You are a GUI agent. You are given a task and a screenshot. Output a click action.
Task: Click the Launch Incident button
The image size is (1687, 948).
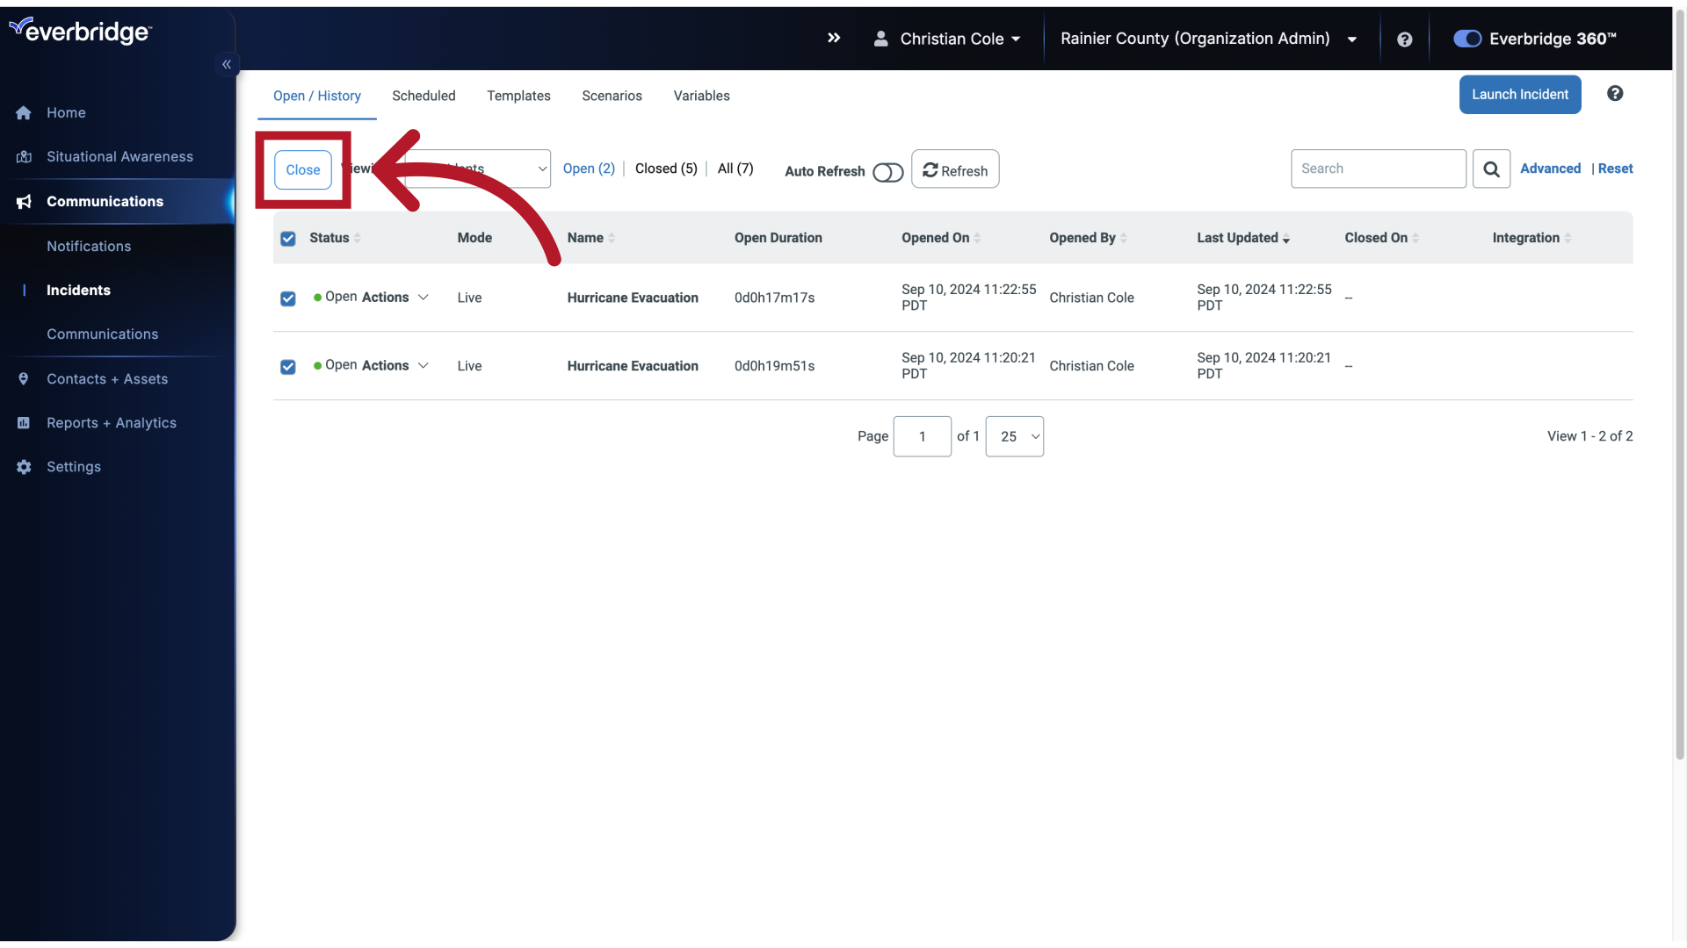click(1520, 94)
